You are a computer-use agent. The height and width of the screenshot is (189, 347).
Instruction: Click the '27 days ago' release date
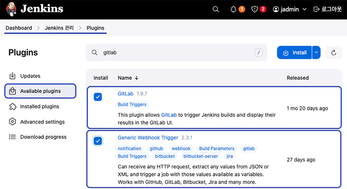tap(301, 160)
